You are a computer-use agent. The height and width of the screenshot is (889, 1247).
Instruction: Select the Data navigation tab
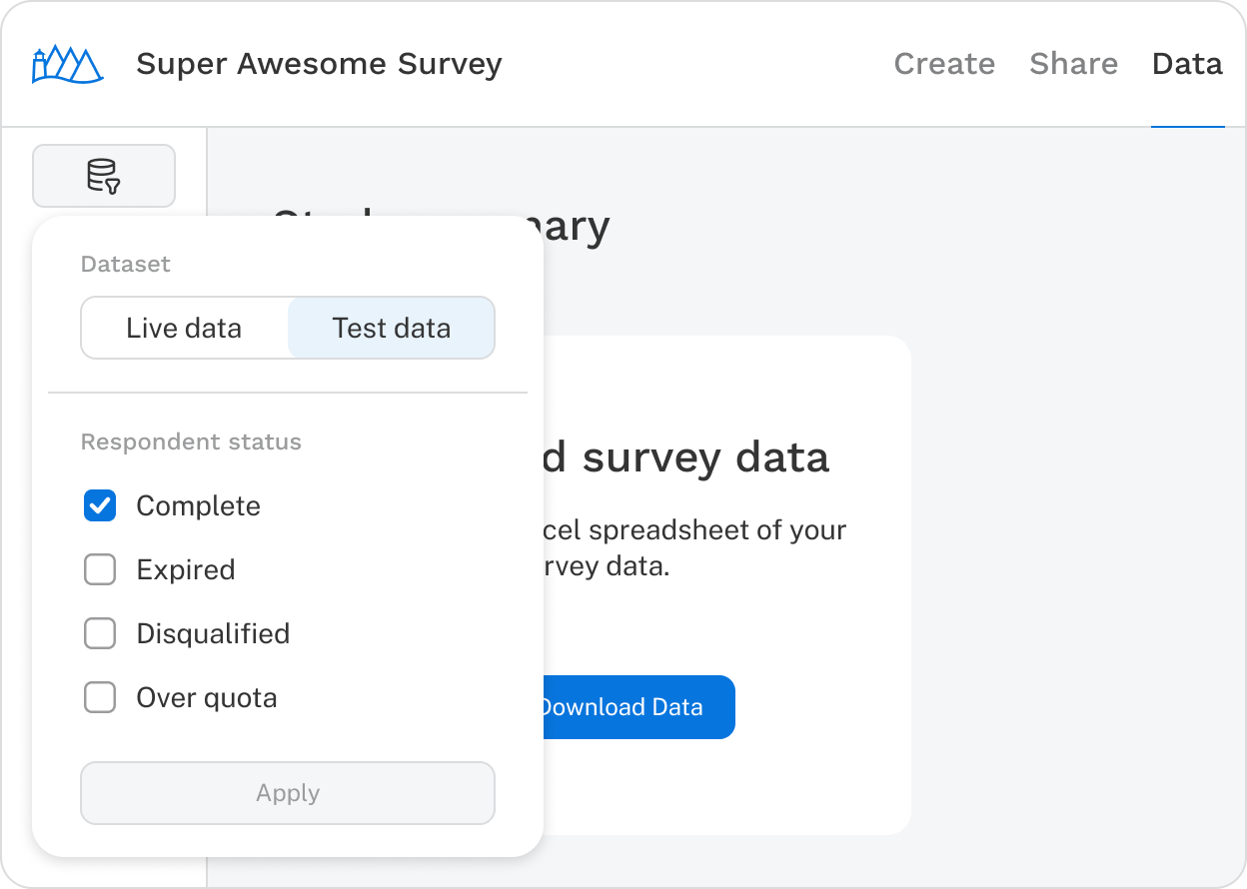coord(1187,63)
